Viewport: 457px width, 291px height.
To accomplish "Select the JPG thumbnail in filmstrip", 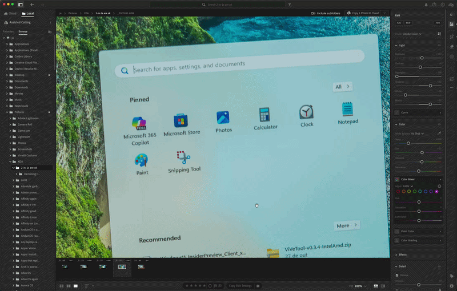I will pos(141,266).
